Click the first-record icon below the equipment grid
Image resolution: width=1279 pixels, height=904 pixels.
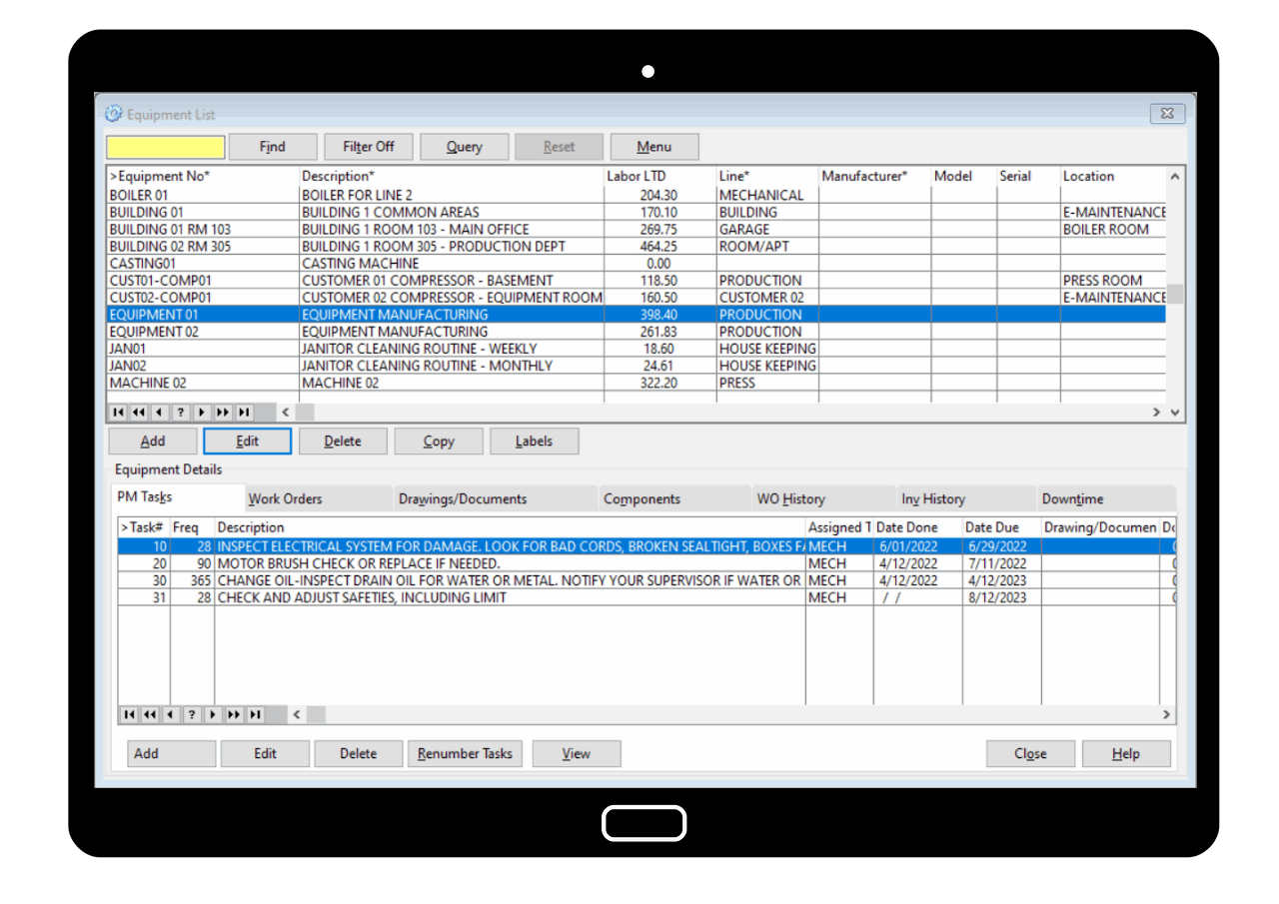click(x=118, y=412)
